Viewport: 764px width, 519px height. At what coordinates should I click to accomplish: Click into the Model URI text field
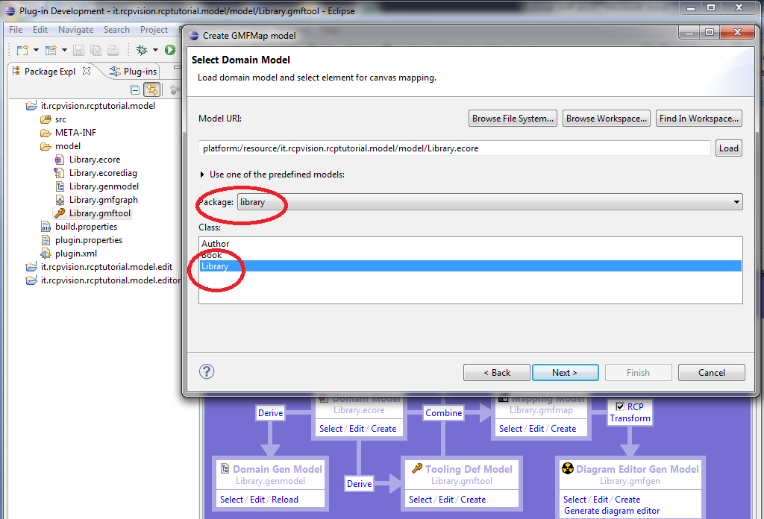point(454,148)
